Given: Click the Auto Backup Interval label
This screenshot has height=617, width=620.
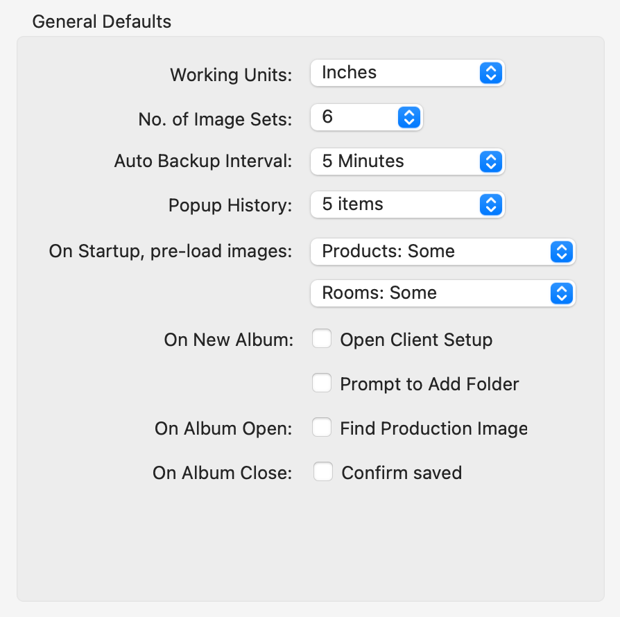Looking at the screenshot, I should click(203, 162).
